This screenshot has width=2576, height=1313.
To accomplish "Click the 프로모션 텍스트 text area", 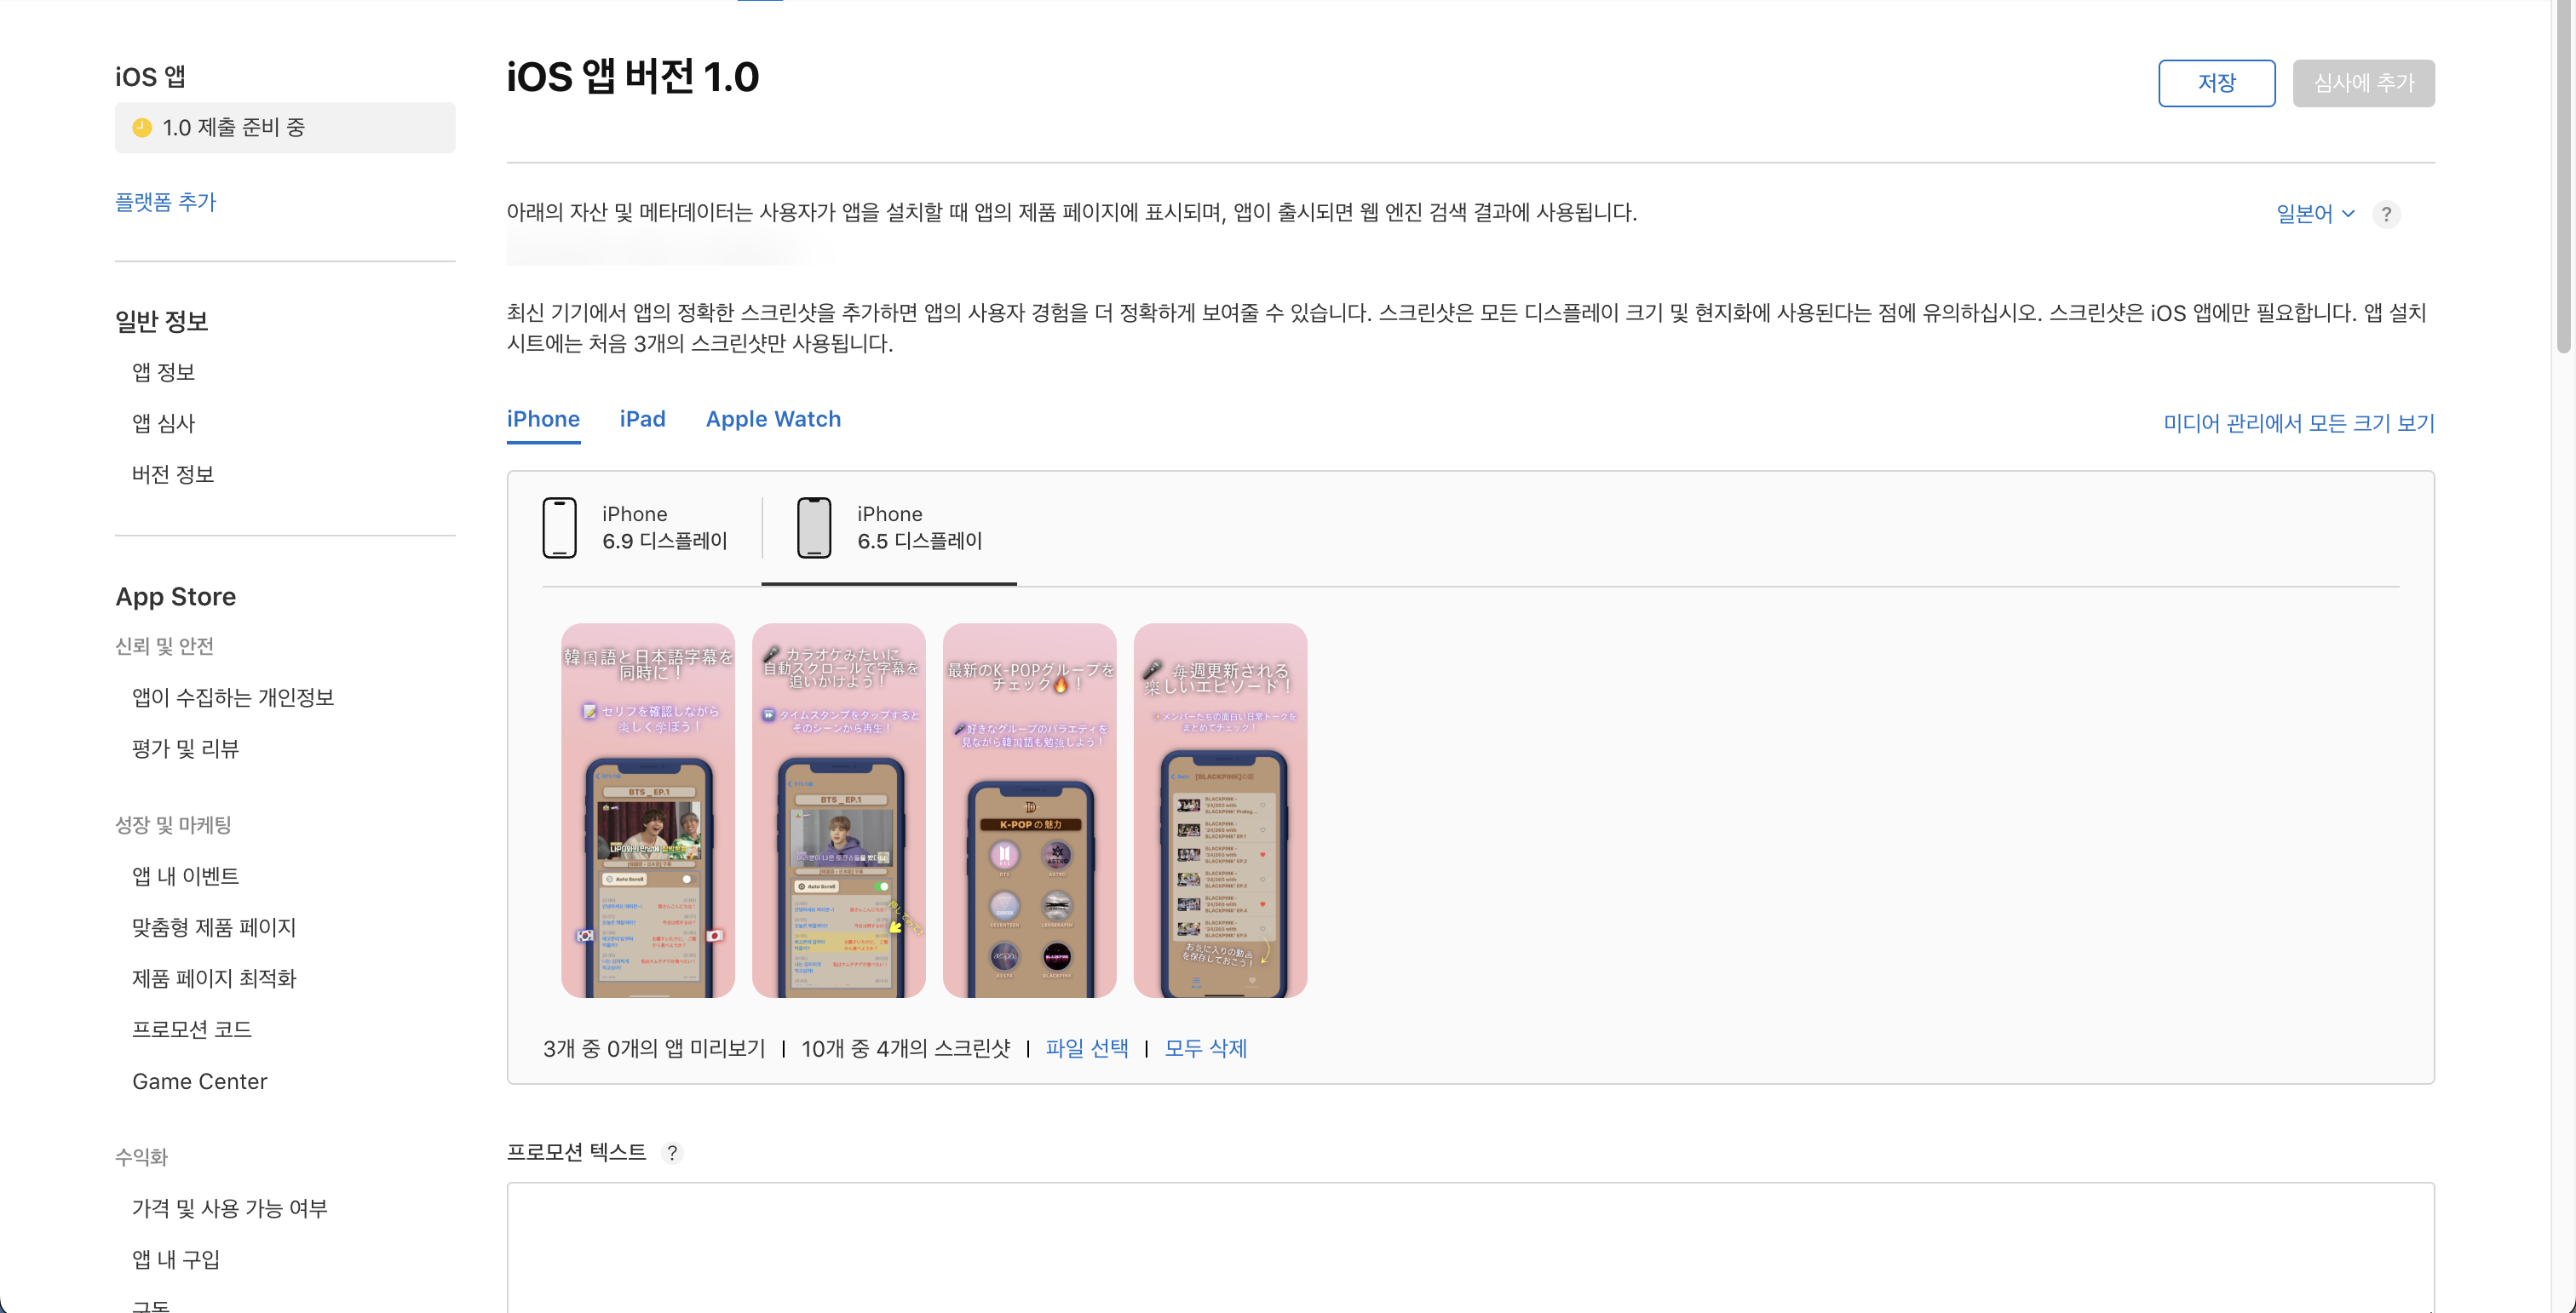I will [x=1470, y=1247].
